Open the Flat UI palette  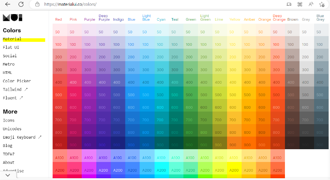11,47
